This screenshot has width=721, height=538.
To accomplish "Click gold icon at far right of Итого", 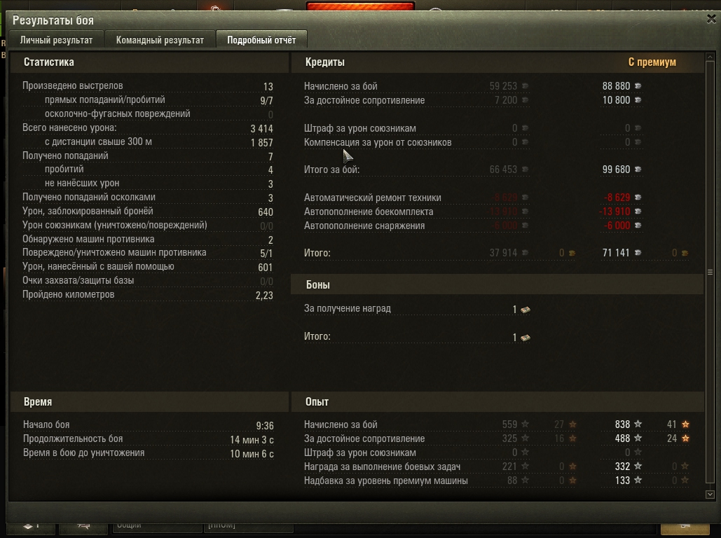I will 685,253.
